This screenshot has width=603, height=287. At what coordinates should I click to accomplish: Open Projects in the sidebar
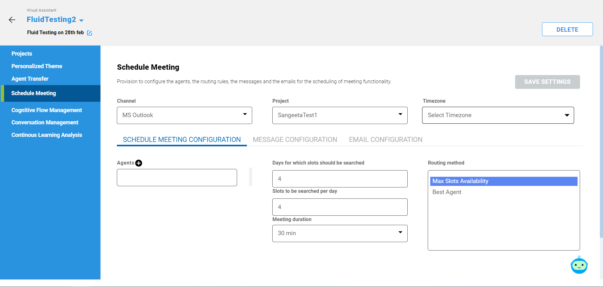(22, 54)
